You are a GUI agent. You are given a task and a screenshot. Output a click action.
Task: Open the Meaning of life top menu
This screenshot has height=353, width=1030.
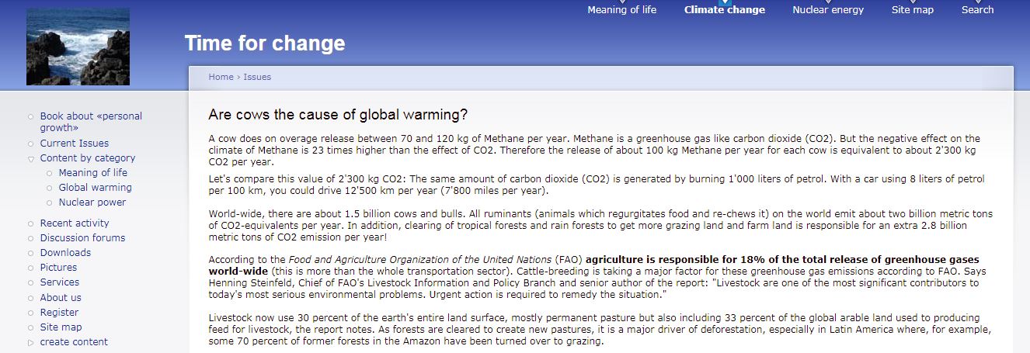tap(621, 10)
